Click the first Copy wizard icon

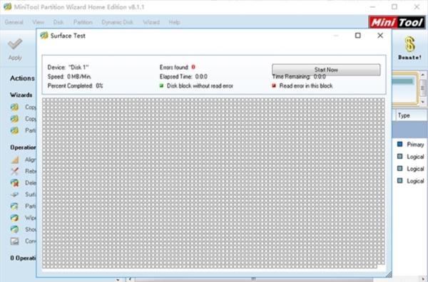click(15, 107)
